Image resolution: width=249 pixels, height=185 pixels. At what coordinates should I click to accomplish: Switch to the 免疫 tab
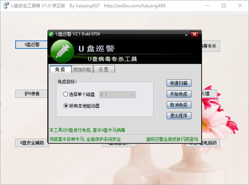(60, 69)
